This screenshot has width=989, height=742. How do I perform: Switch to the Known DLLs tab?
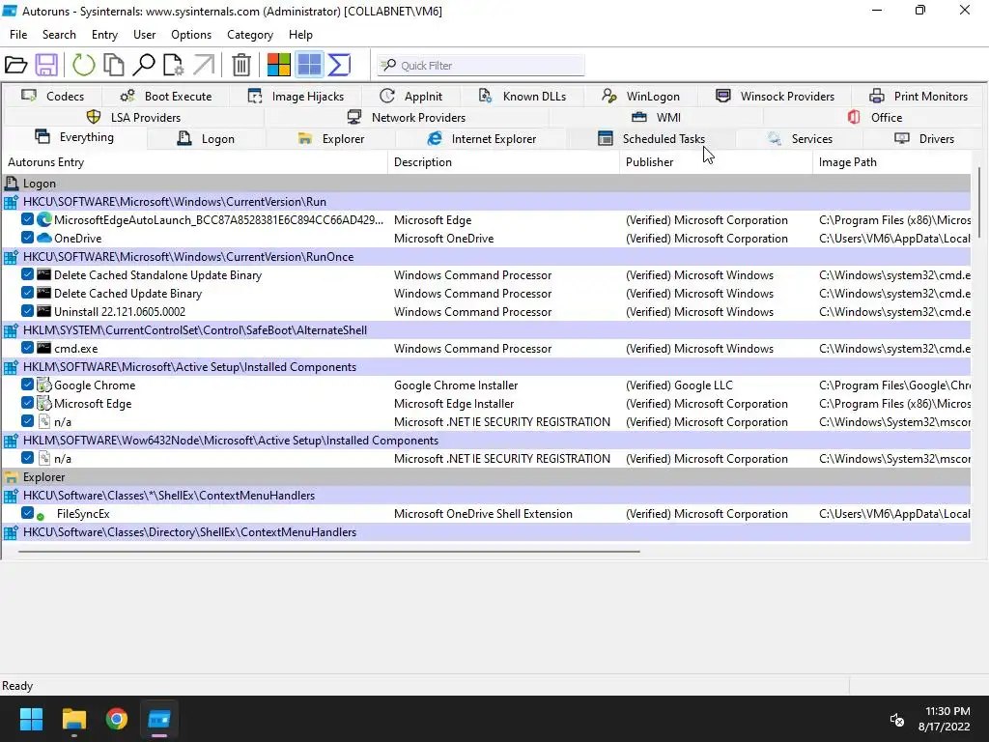522,96
